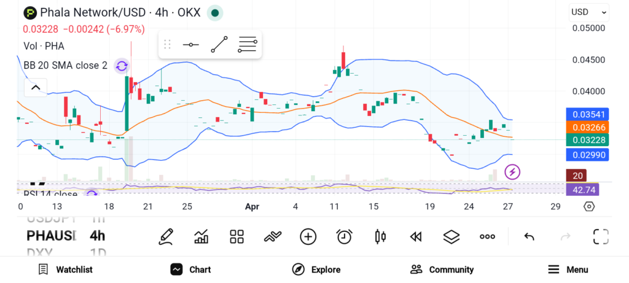
Task: Open the Explore tab
Action: (316, 269)
